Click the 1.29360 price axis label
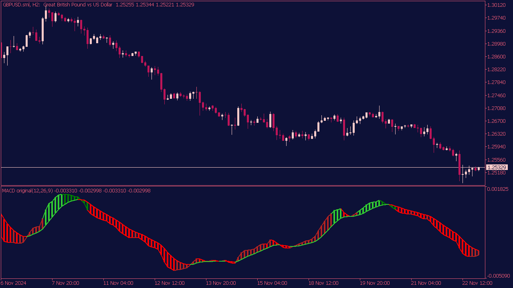The image size is (513, 288). tap(497, 31)
